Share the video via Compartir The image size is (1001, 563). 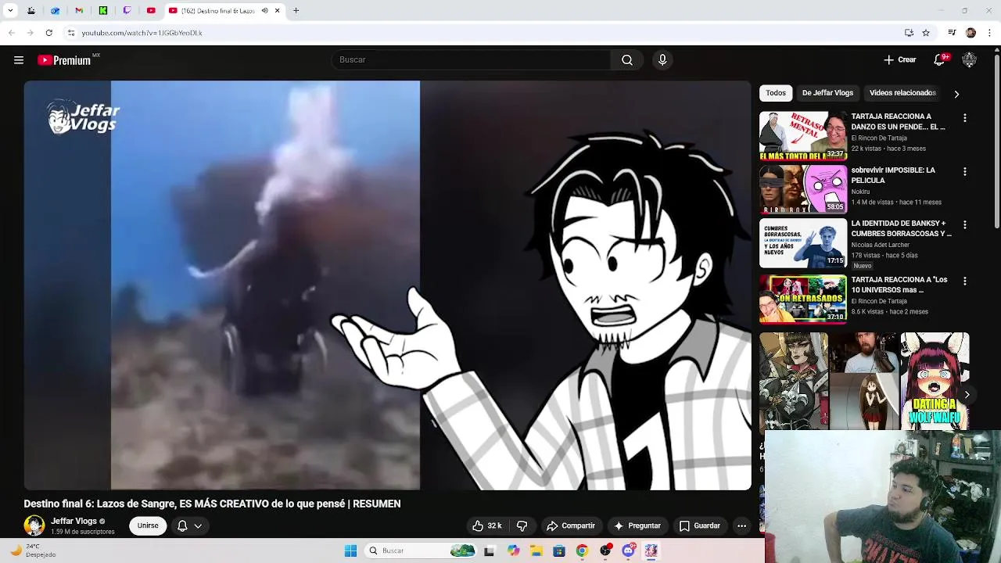571,526
